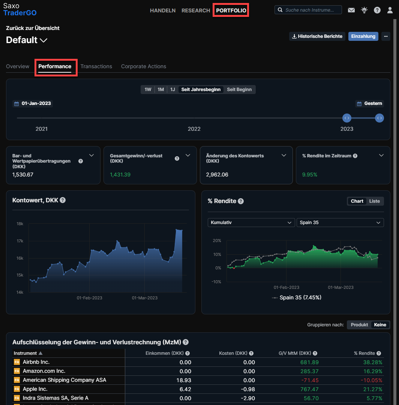The height and width of the screenshot is (405, 399).
Task: Expand % Rendite im Zeitraum card
Action: tap(381, 155)
